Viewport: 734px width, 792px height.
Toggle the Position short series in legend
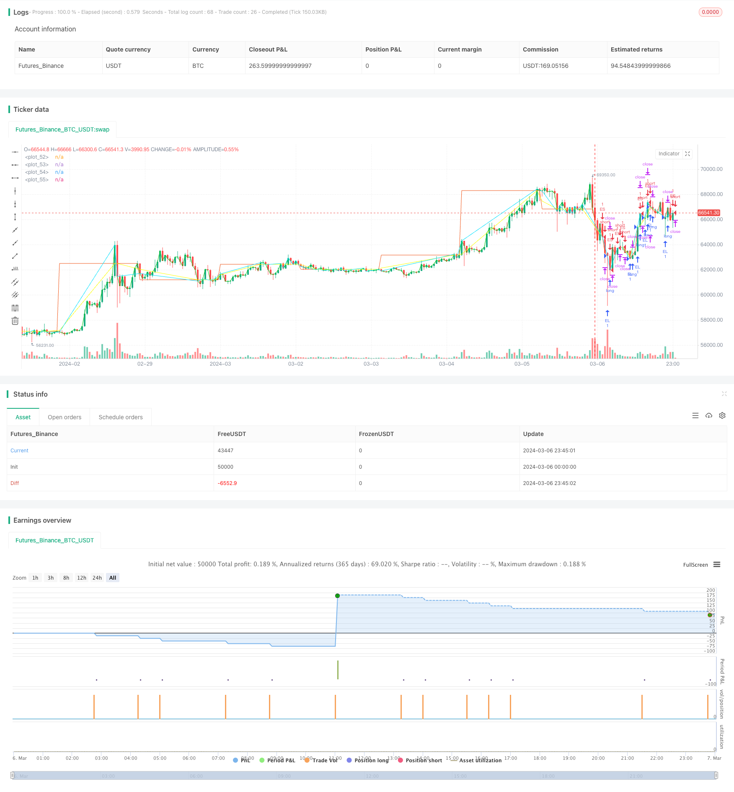point(420,760)
